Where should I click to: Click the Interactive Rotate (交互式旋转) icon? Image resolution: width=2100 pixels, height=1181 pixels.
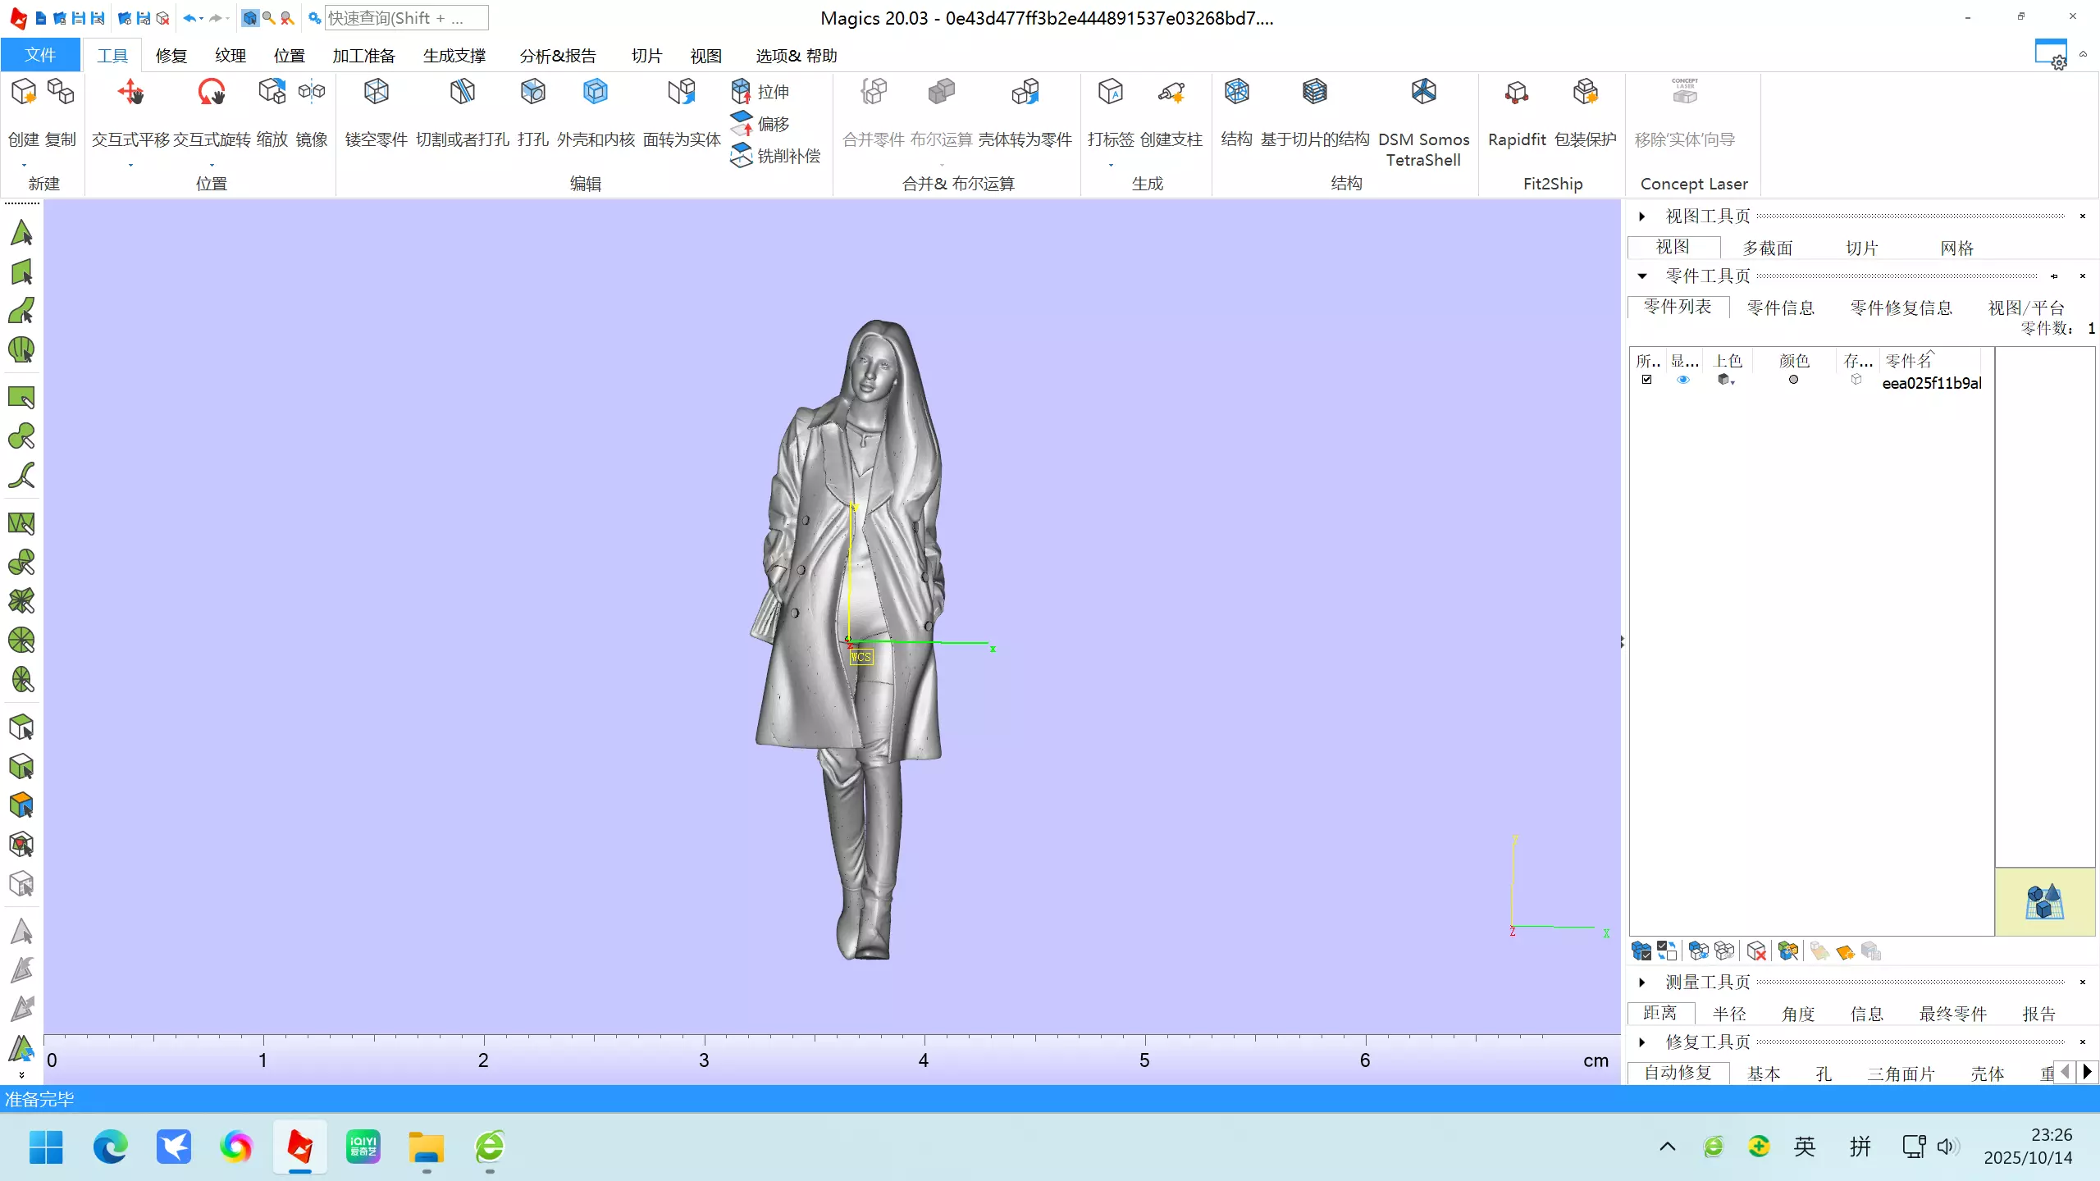pos(212,93)
